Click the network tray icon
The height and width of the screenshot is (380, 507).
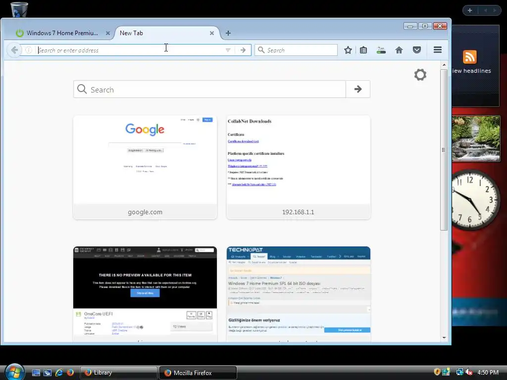click(459, 372)
